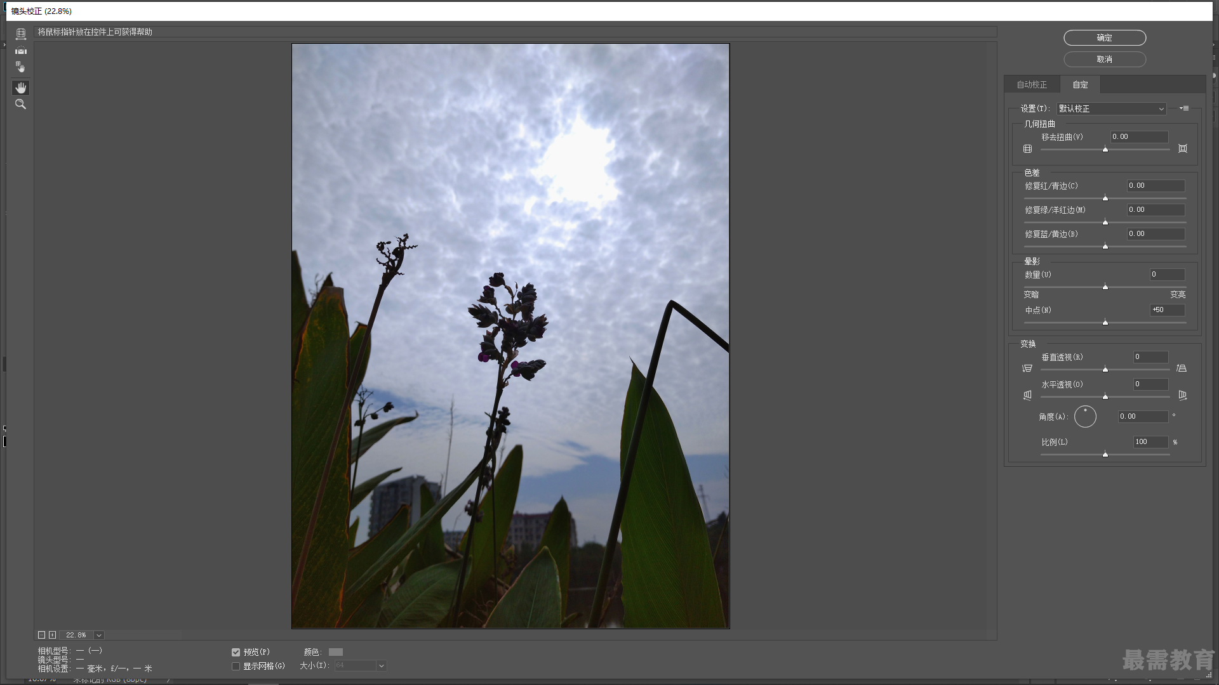Click the grid 颜色 color swatch
Image resolution: width=1219 pixels, height=685 pixels.
pyautogui.click(x=336, y=652)
